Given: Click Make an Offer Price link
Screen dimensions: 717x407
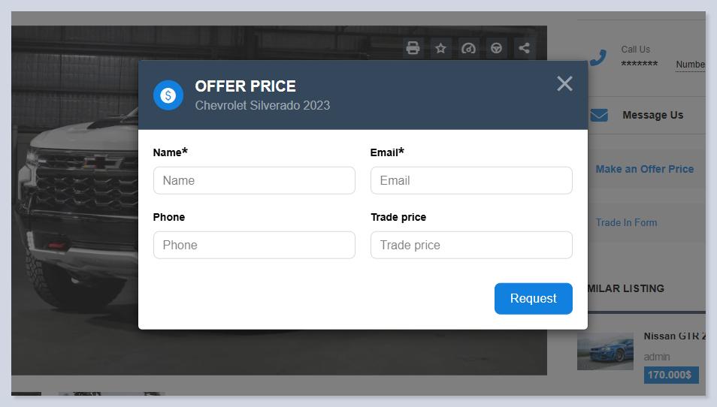Looking at the screenshot, I should 644,169.
